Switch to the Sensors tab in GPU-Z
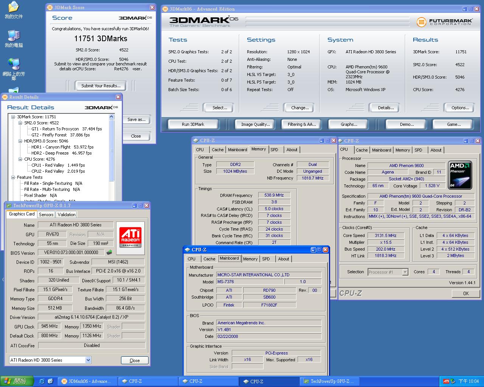Image resolution: width=484 pixels, height=387 pixels. point(46,214)
